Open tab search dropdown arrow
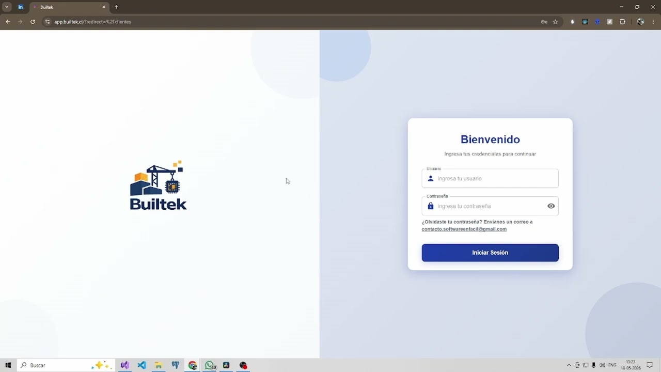This screenshot has height=372, width=661. pos(7,7)
